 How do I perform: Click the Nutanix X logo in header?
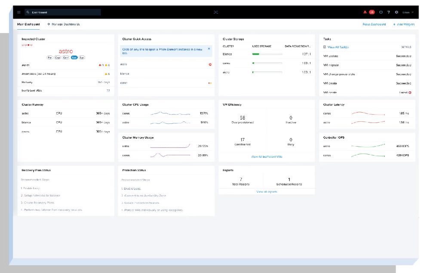coord(216,12)
